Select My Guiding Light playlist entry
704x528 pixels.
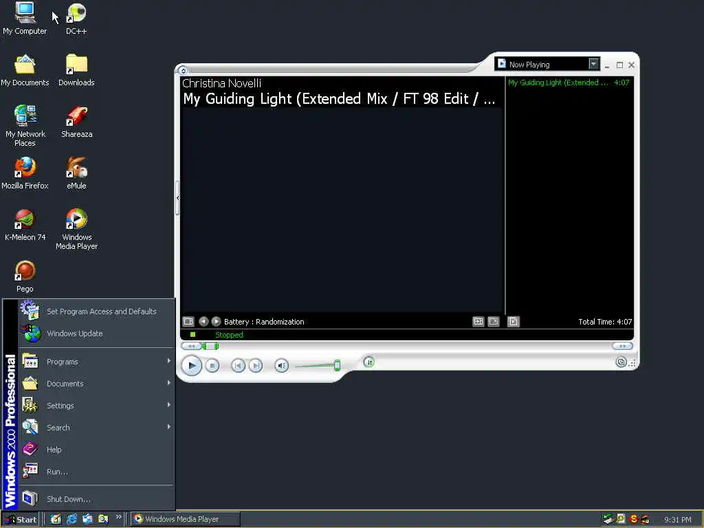(569, 82)
